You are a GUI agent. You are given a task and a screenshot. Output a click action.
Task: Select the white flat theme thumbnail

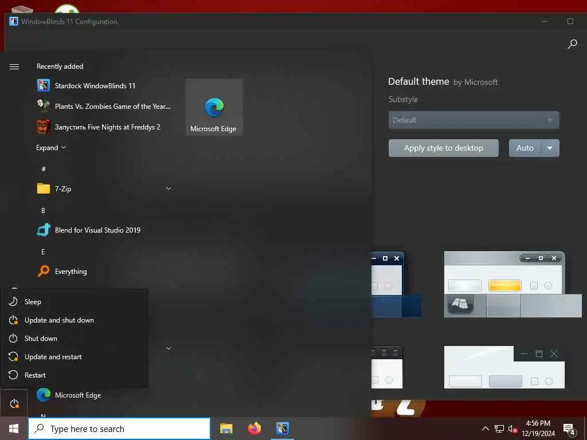tap(504, 367)
